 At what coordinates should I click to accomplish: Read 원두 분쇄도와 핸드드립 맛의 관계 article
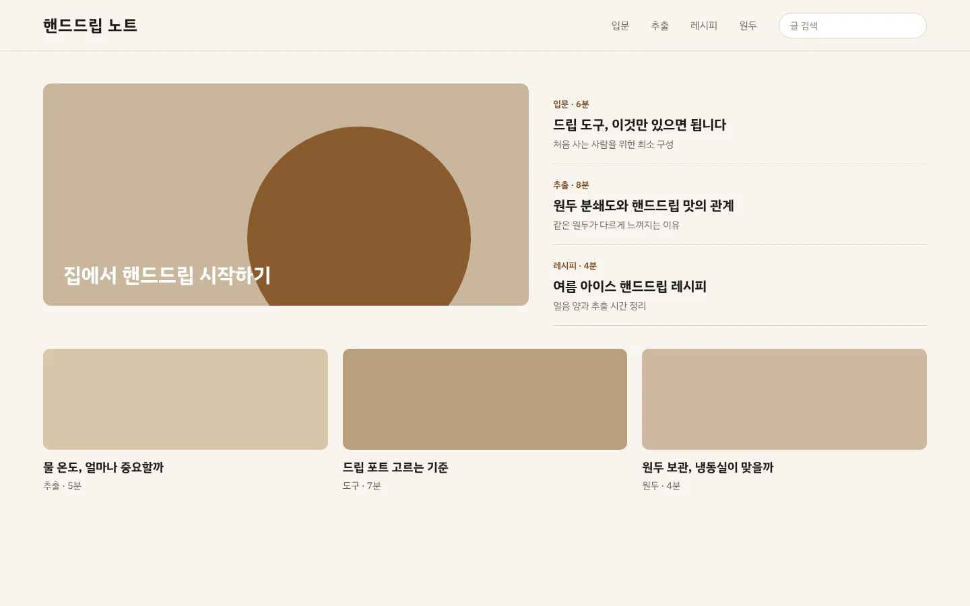[643, 205]
